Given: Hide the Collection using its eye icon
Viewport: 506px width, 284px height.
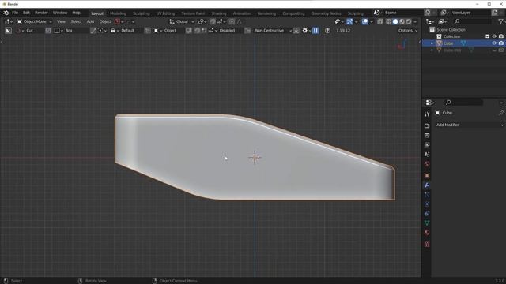Looking at the screenshot, I should [494, 36].
